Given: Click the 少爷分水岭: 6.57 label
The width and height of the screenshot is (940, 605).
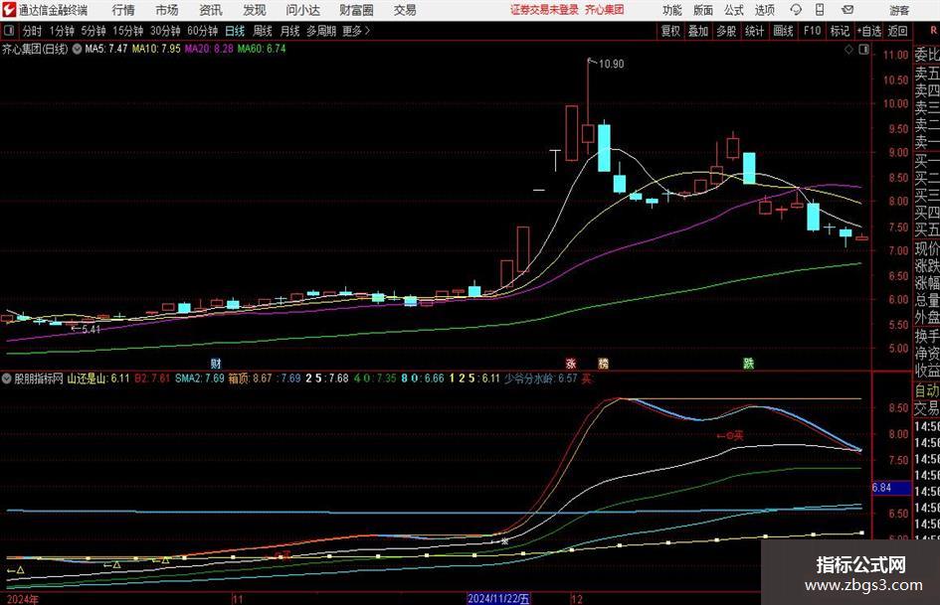Looking at the screenshot, I should (x=541, y=378).
